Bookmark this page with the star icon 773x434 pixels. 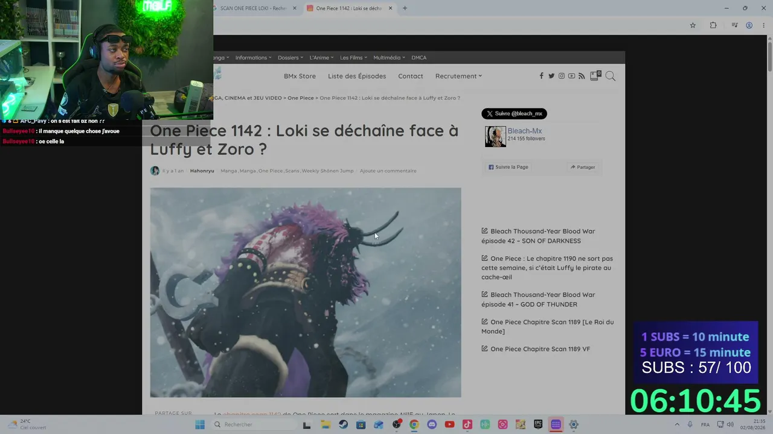click(x=693, y=25)
